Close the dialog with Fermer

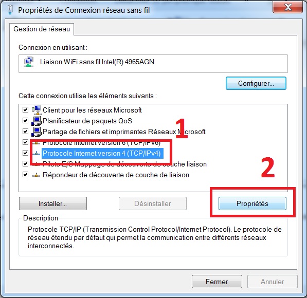[x=216, y=282]
